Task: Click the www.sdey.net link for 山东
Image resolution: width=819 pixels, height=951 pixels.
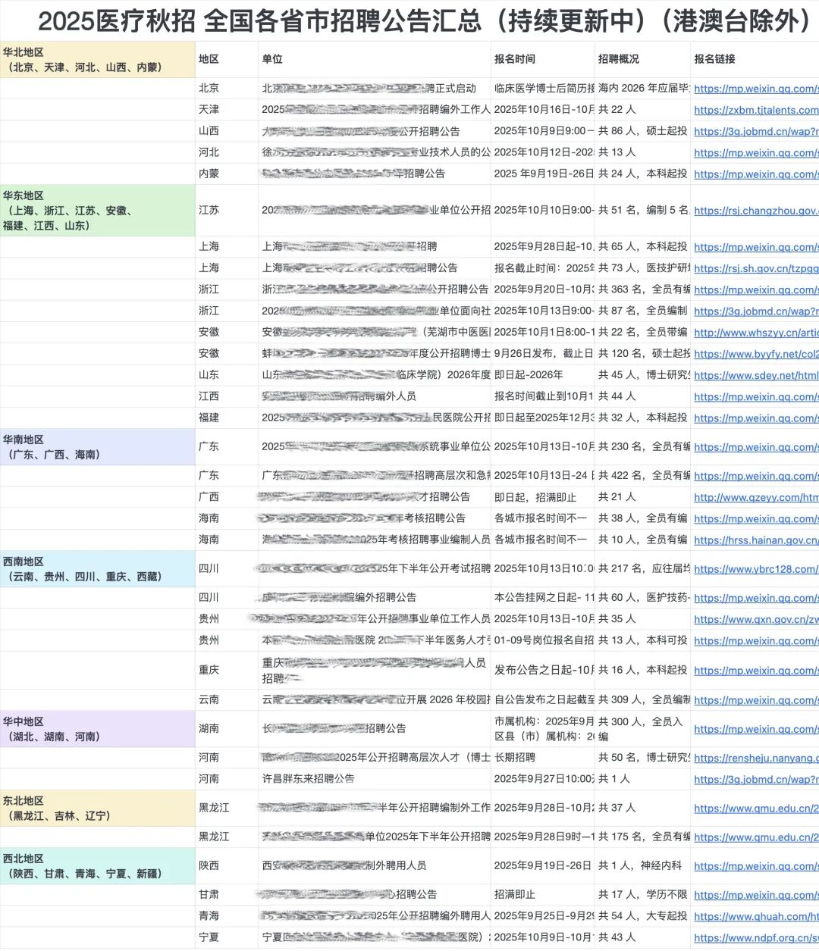Action: tap(755, 375)
